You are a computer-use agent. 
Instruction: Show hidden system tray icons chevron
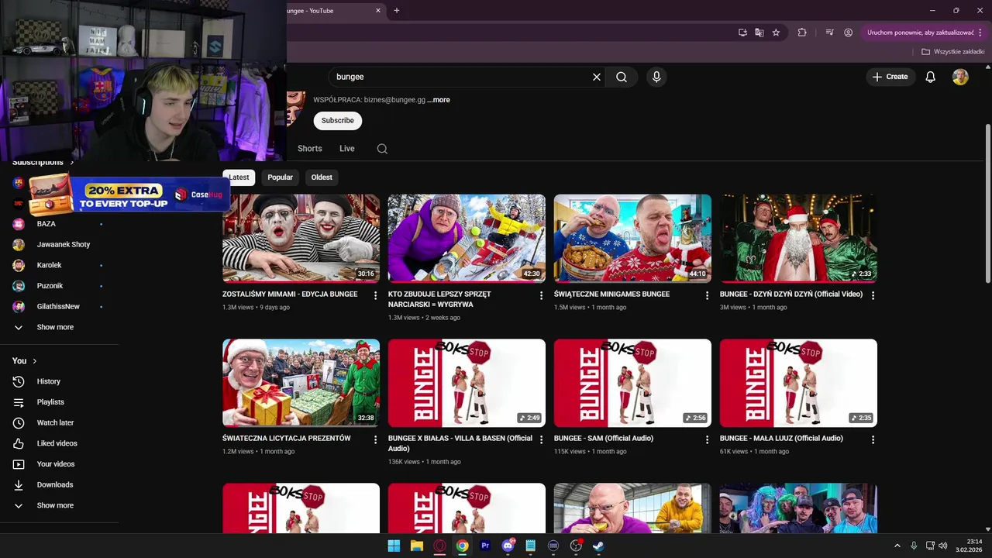(897, 546)
